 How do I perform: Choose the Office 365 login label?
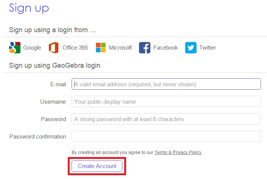(75, 47)
